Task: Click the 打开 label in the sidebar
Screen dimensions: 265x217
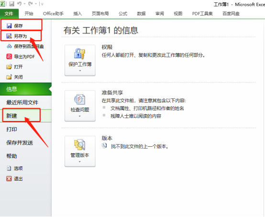Action: [18, 67]
